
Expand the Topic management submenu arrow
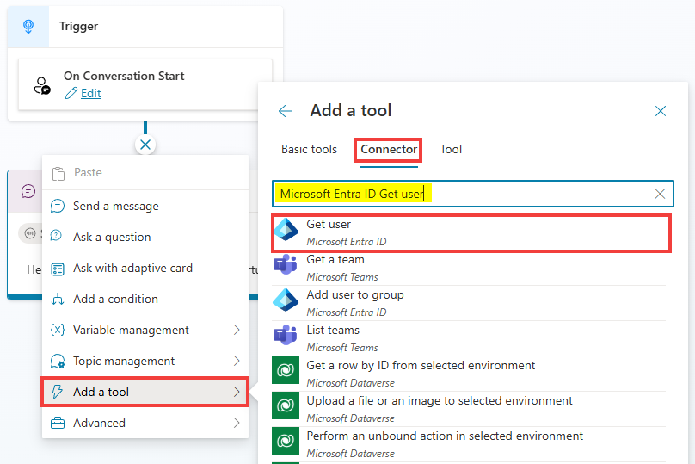237,361
